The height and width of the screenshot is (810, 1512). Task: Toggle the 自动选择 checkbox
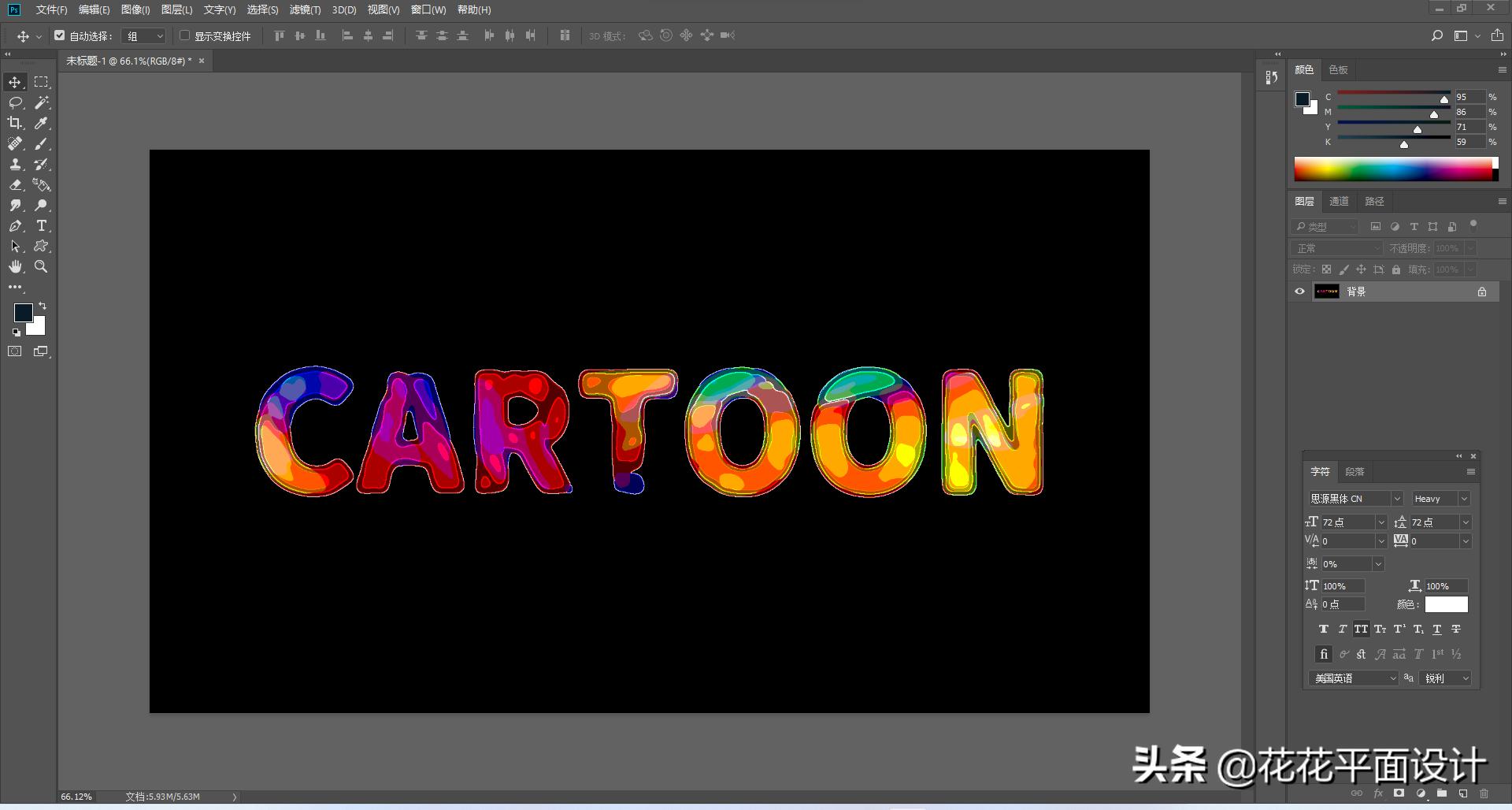pyautogui.click(x=60, y=35)
